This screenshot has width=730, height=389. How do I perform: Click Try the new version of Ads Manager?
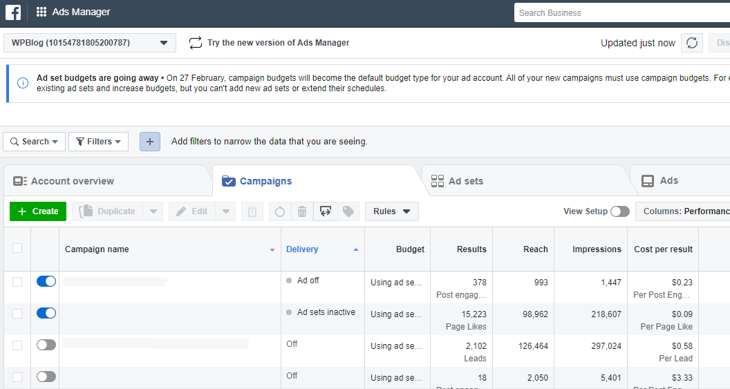(279, 43)
